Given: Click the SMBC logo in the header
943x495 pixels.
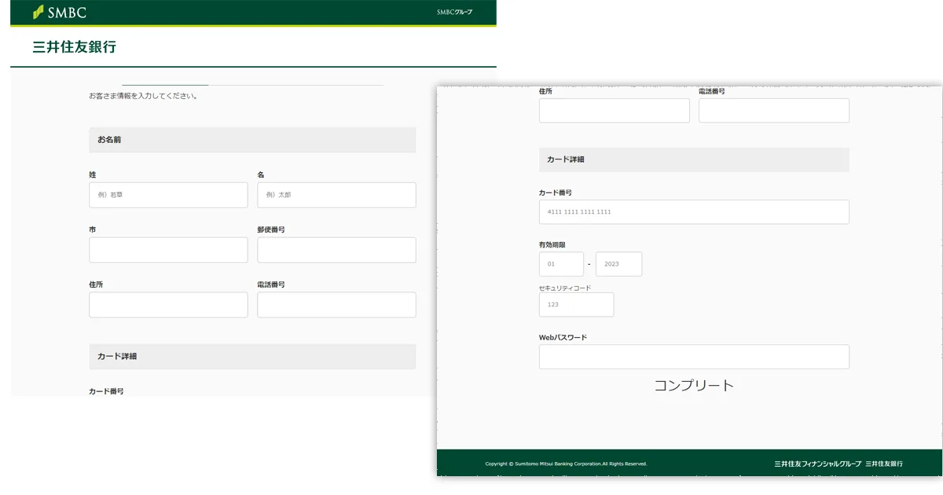Looking at the screenshot, I should click(60, 12).
